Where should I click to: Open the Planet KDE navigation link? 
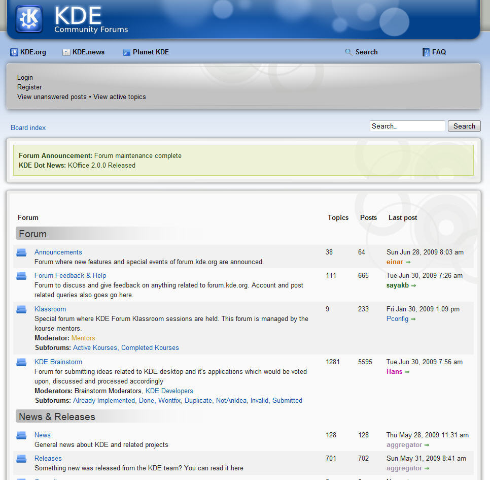[151, 52]
